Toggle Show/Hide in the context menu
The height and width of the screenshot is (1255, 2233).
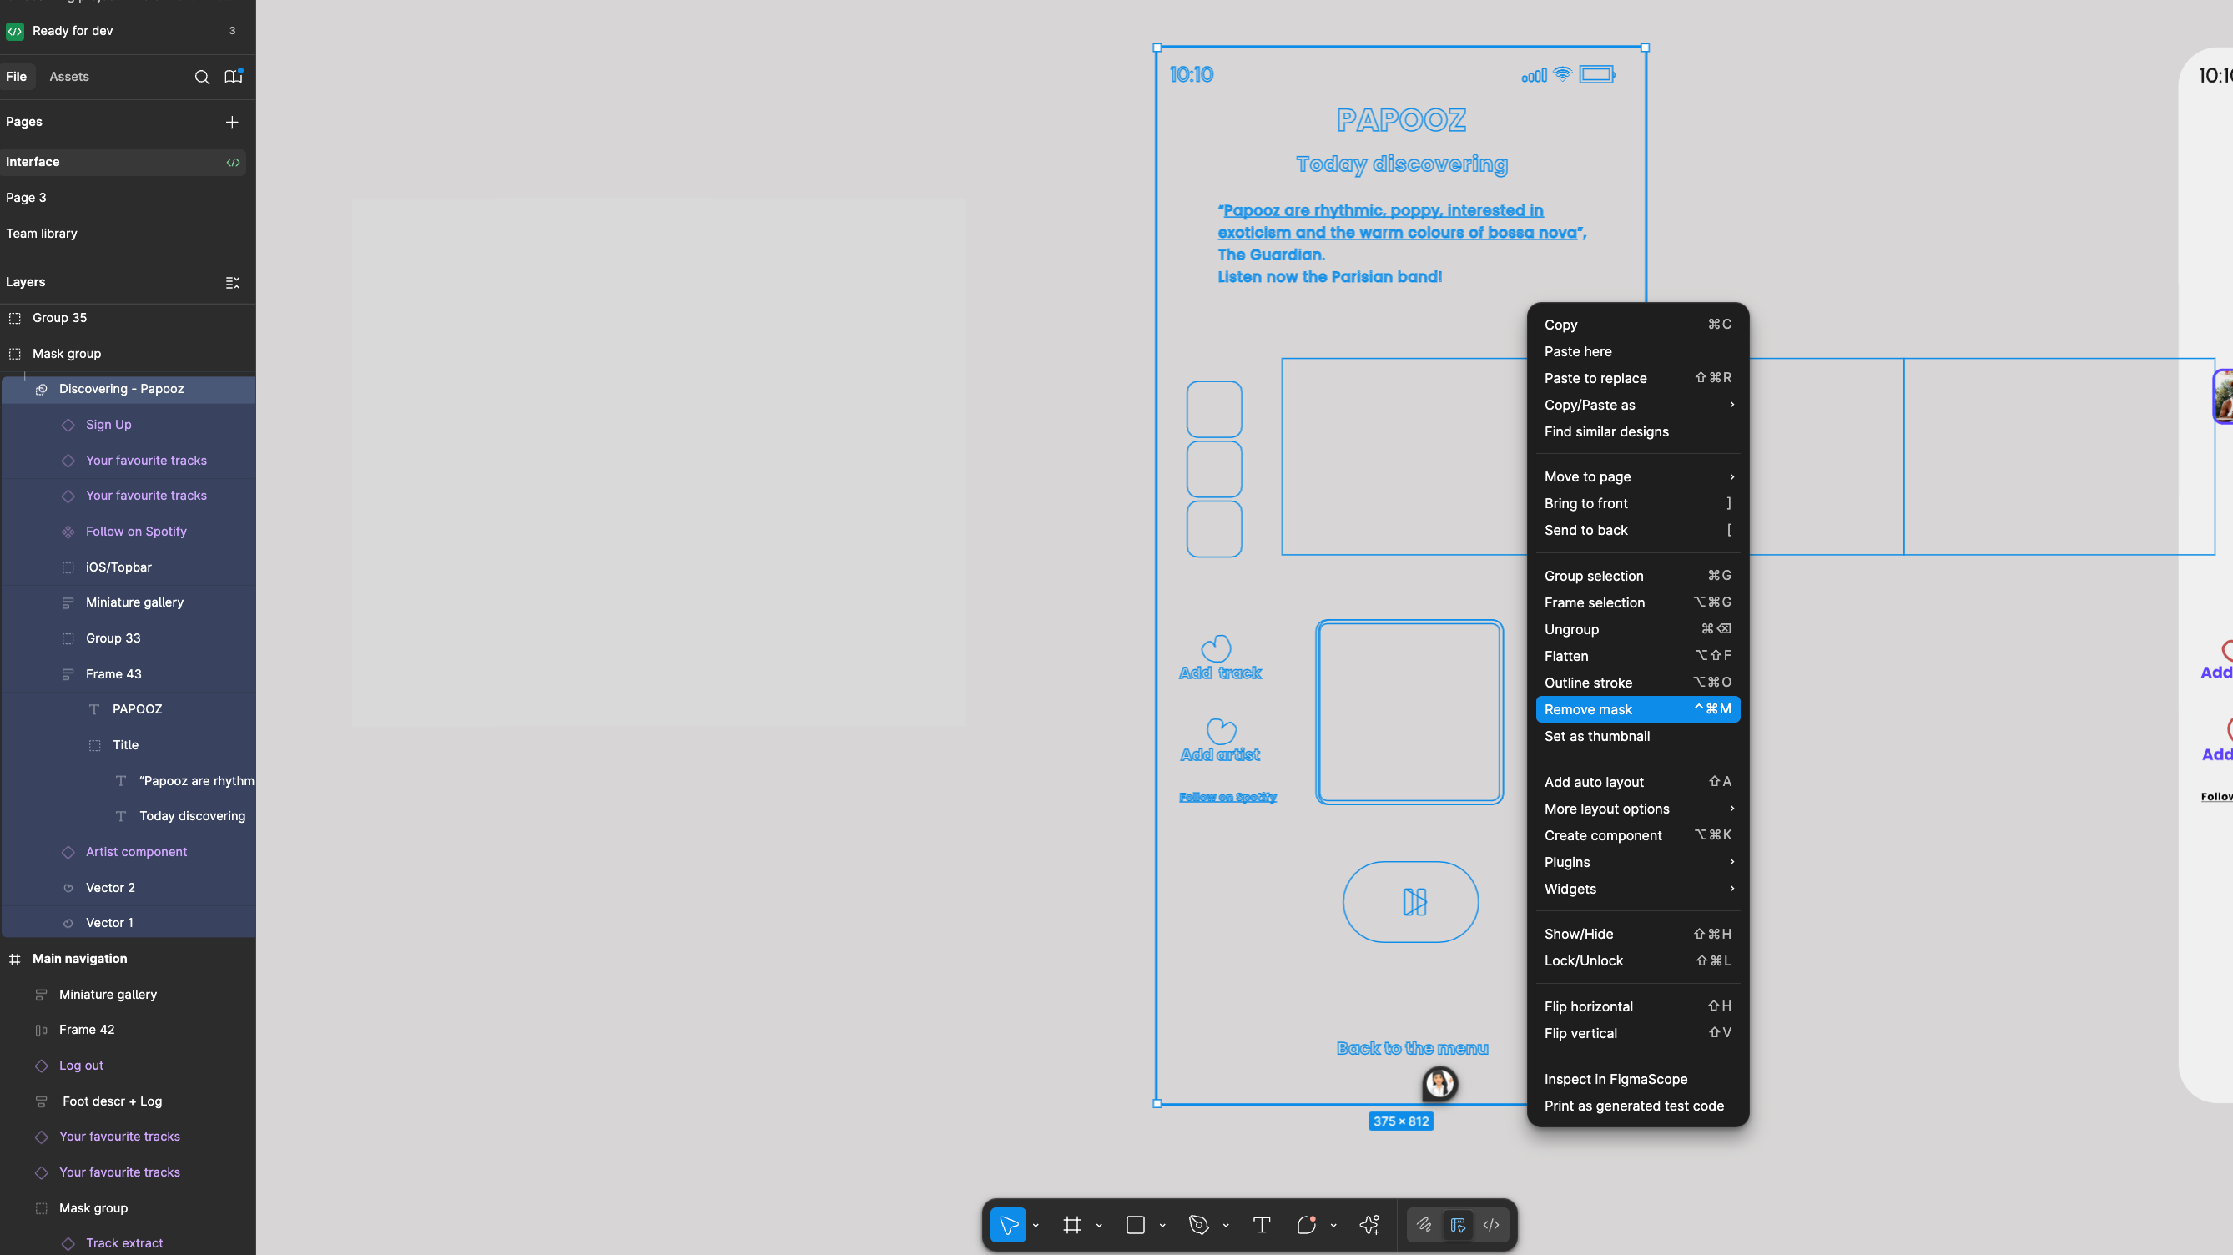pyautogui.click(x=1637, y=934)
